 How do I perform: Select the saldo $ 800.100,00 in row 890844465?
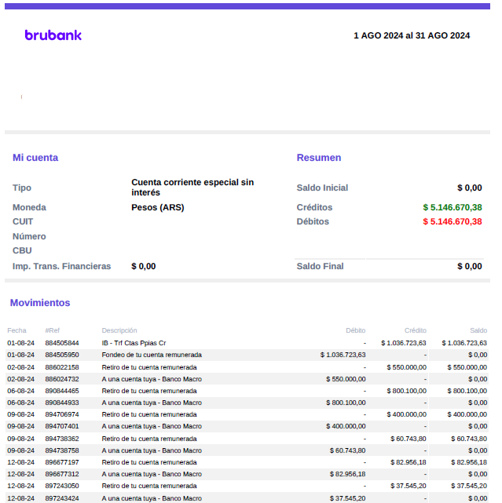click(x=467, y=391)
